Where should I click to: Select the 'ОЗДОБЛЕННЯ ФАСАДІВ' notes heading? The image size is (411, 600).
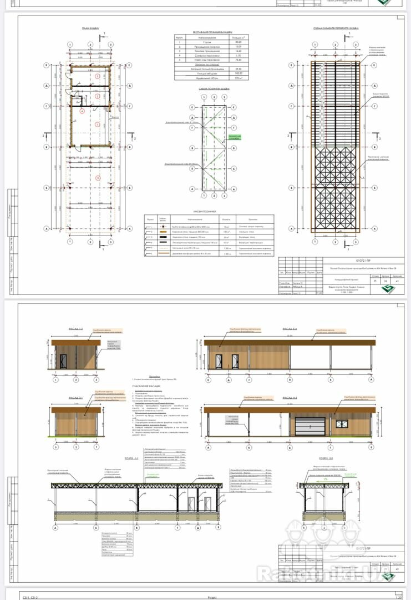pos(146,386)
